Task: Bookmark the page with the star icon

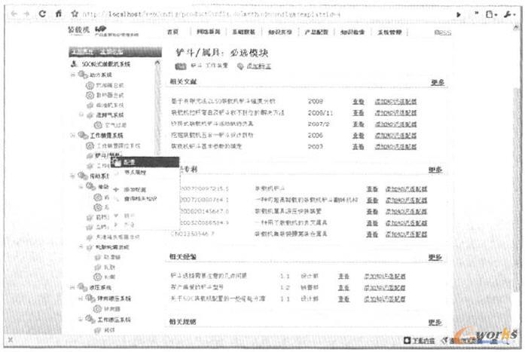Action: pos(75,14)
